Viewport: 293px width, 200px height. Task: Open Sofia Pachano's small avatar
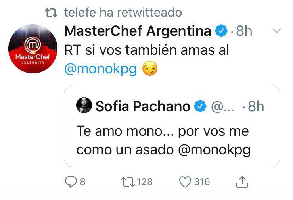84,106
